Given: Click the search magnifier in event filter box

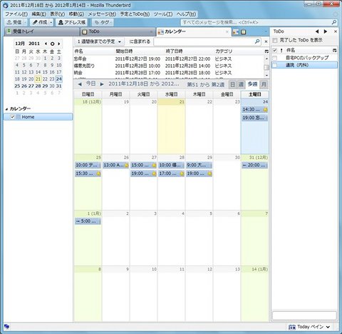Looking at the screenshot, I should (x=257, y=41).
